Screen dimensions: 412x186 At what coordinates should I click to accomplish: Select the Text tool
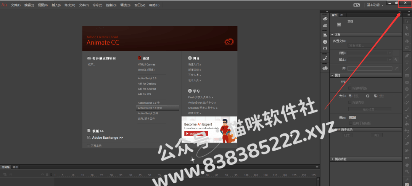coord(407,62)
